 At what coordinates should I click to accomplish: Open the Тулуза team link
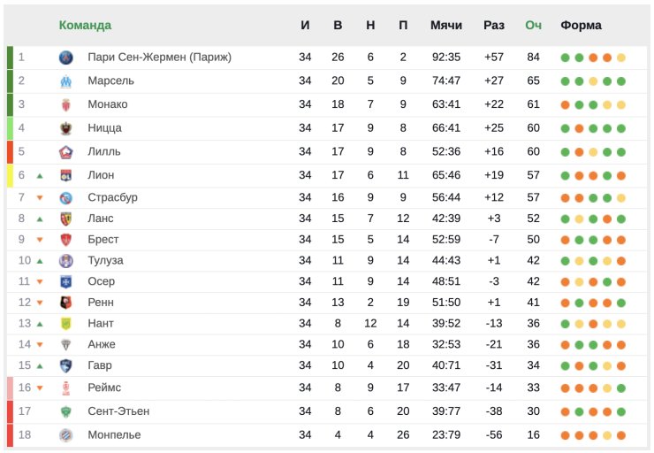105,260
